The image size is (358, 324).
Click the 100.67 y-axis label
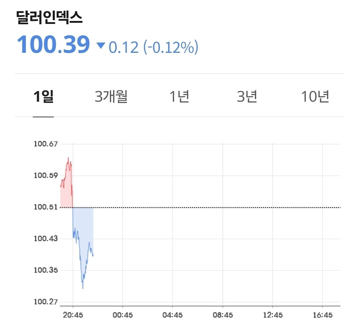46,144
